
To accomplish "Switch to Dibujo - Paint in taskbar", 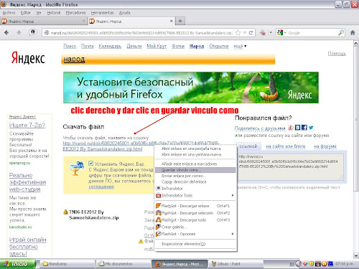I will point(236,264).
